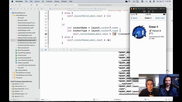Image resolution: width=182 pixels, height=102 pixels.
Task: Toggle breakpoints activation in debug bar
Action: (x=45, y=50)
